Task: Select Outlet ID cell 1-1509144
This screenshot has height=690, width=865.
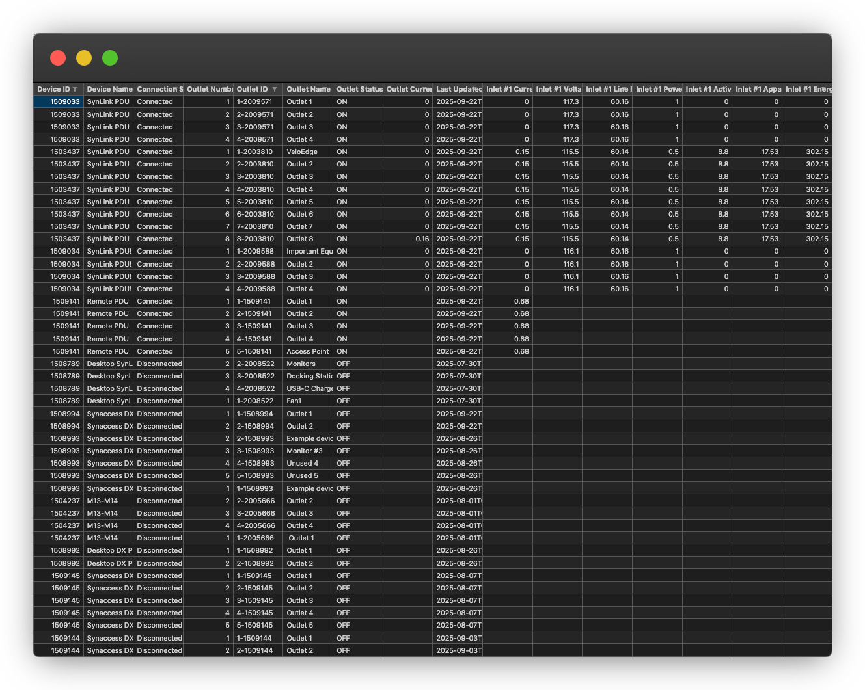Action: [x=258, y=638]
